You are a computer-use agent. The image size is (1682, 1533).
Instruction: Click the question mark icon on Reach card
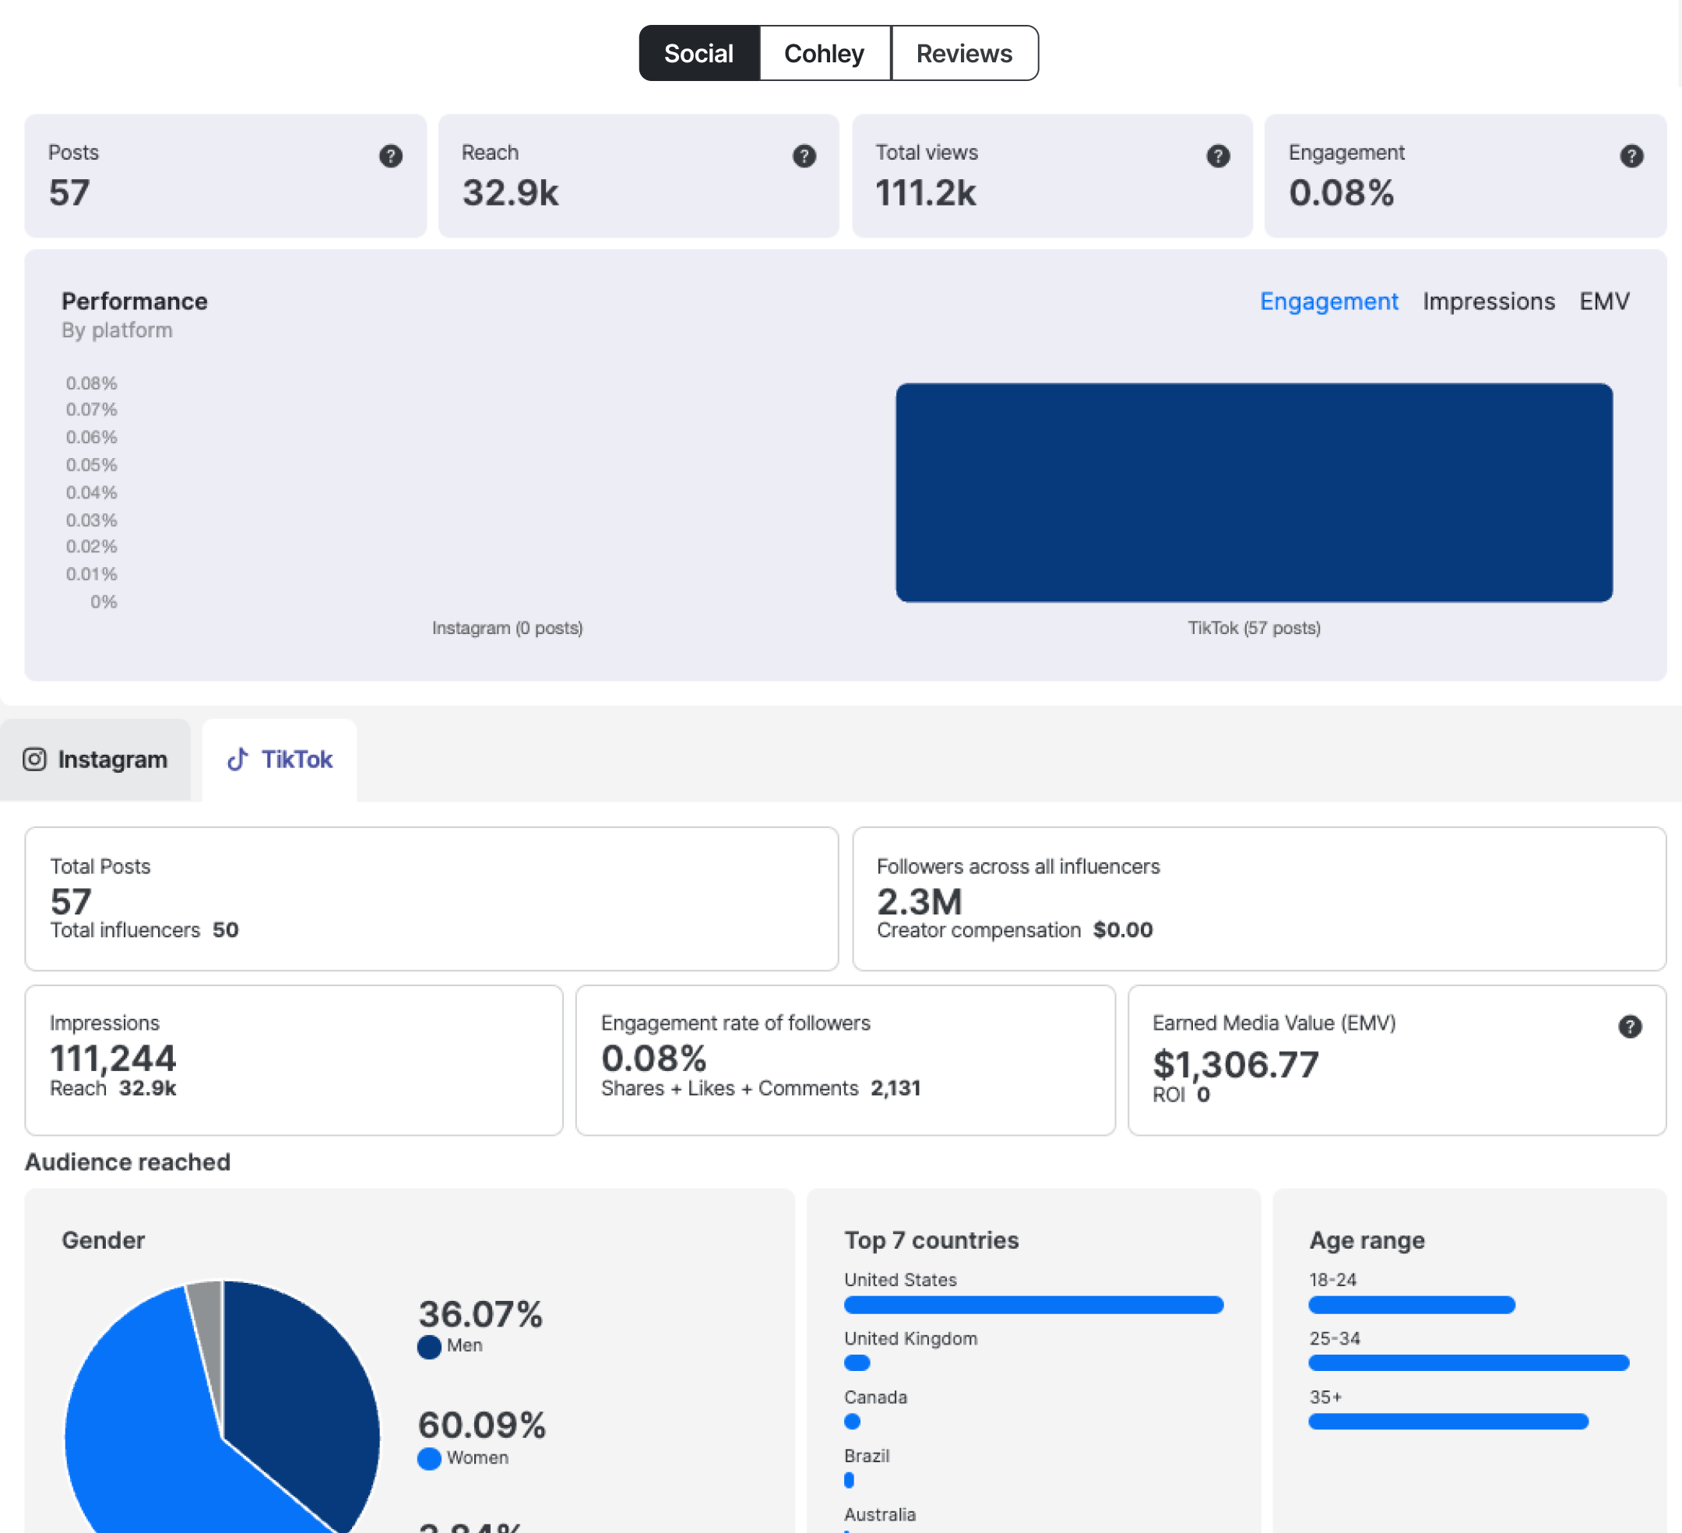[x=804, y=155]
